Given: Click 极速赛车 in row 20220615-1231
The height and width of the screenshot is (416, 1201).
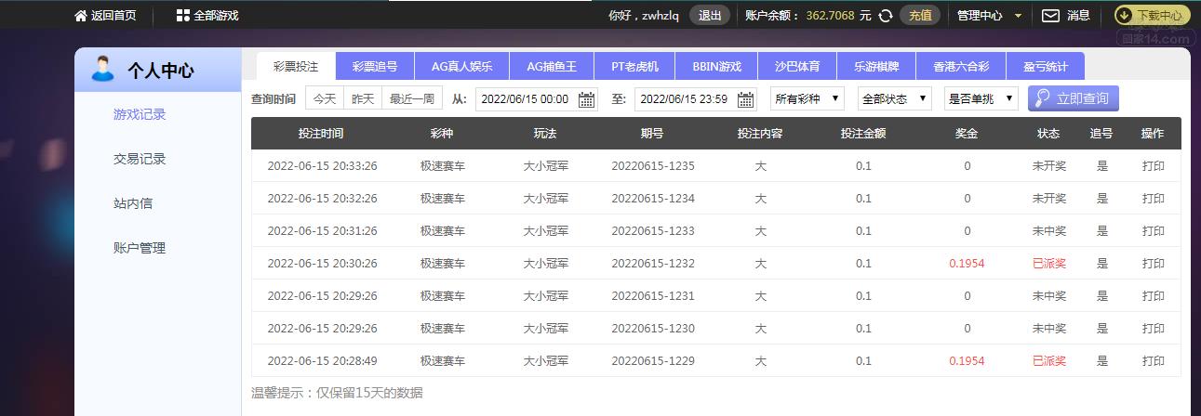Looking at the screenshot, I should click(442, 296).
